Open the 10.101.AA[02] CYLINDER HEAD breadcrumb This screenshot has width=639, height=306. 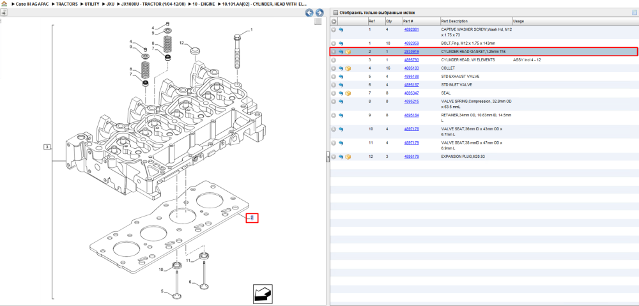pyautogui.click(x=265, y=4)
